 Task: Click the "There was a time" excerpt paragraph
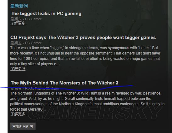(85, 56)
